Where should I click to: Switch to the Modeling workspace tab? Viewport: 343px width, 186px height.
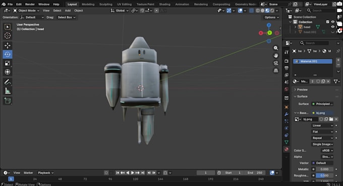(x=88, y=4)
